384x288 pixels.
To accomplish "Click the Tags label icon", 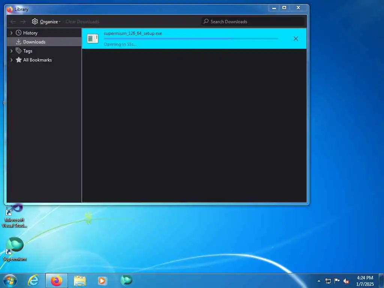I will (x=19, y=51).
